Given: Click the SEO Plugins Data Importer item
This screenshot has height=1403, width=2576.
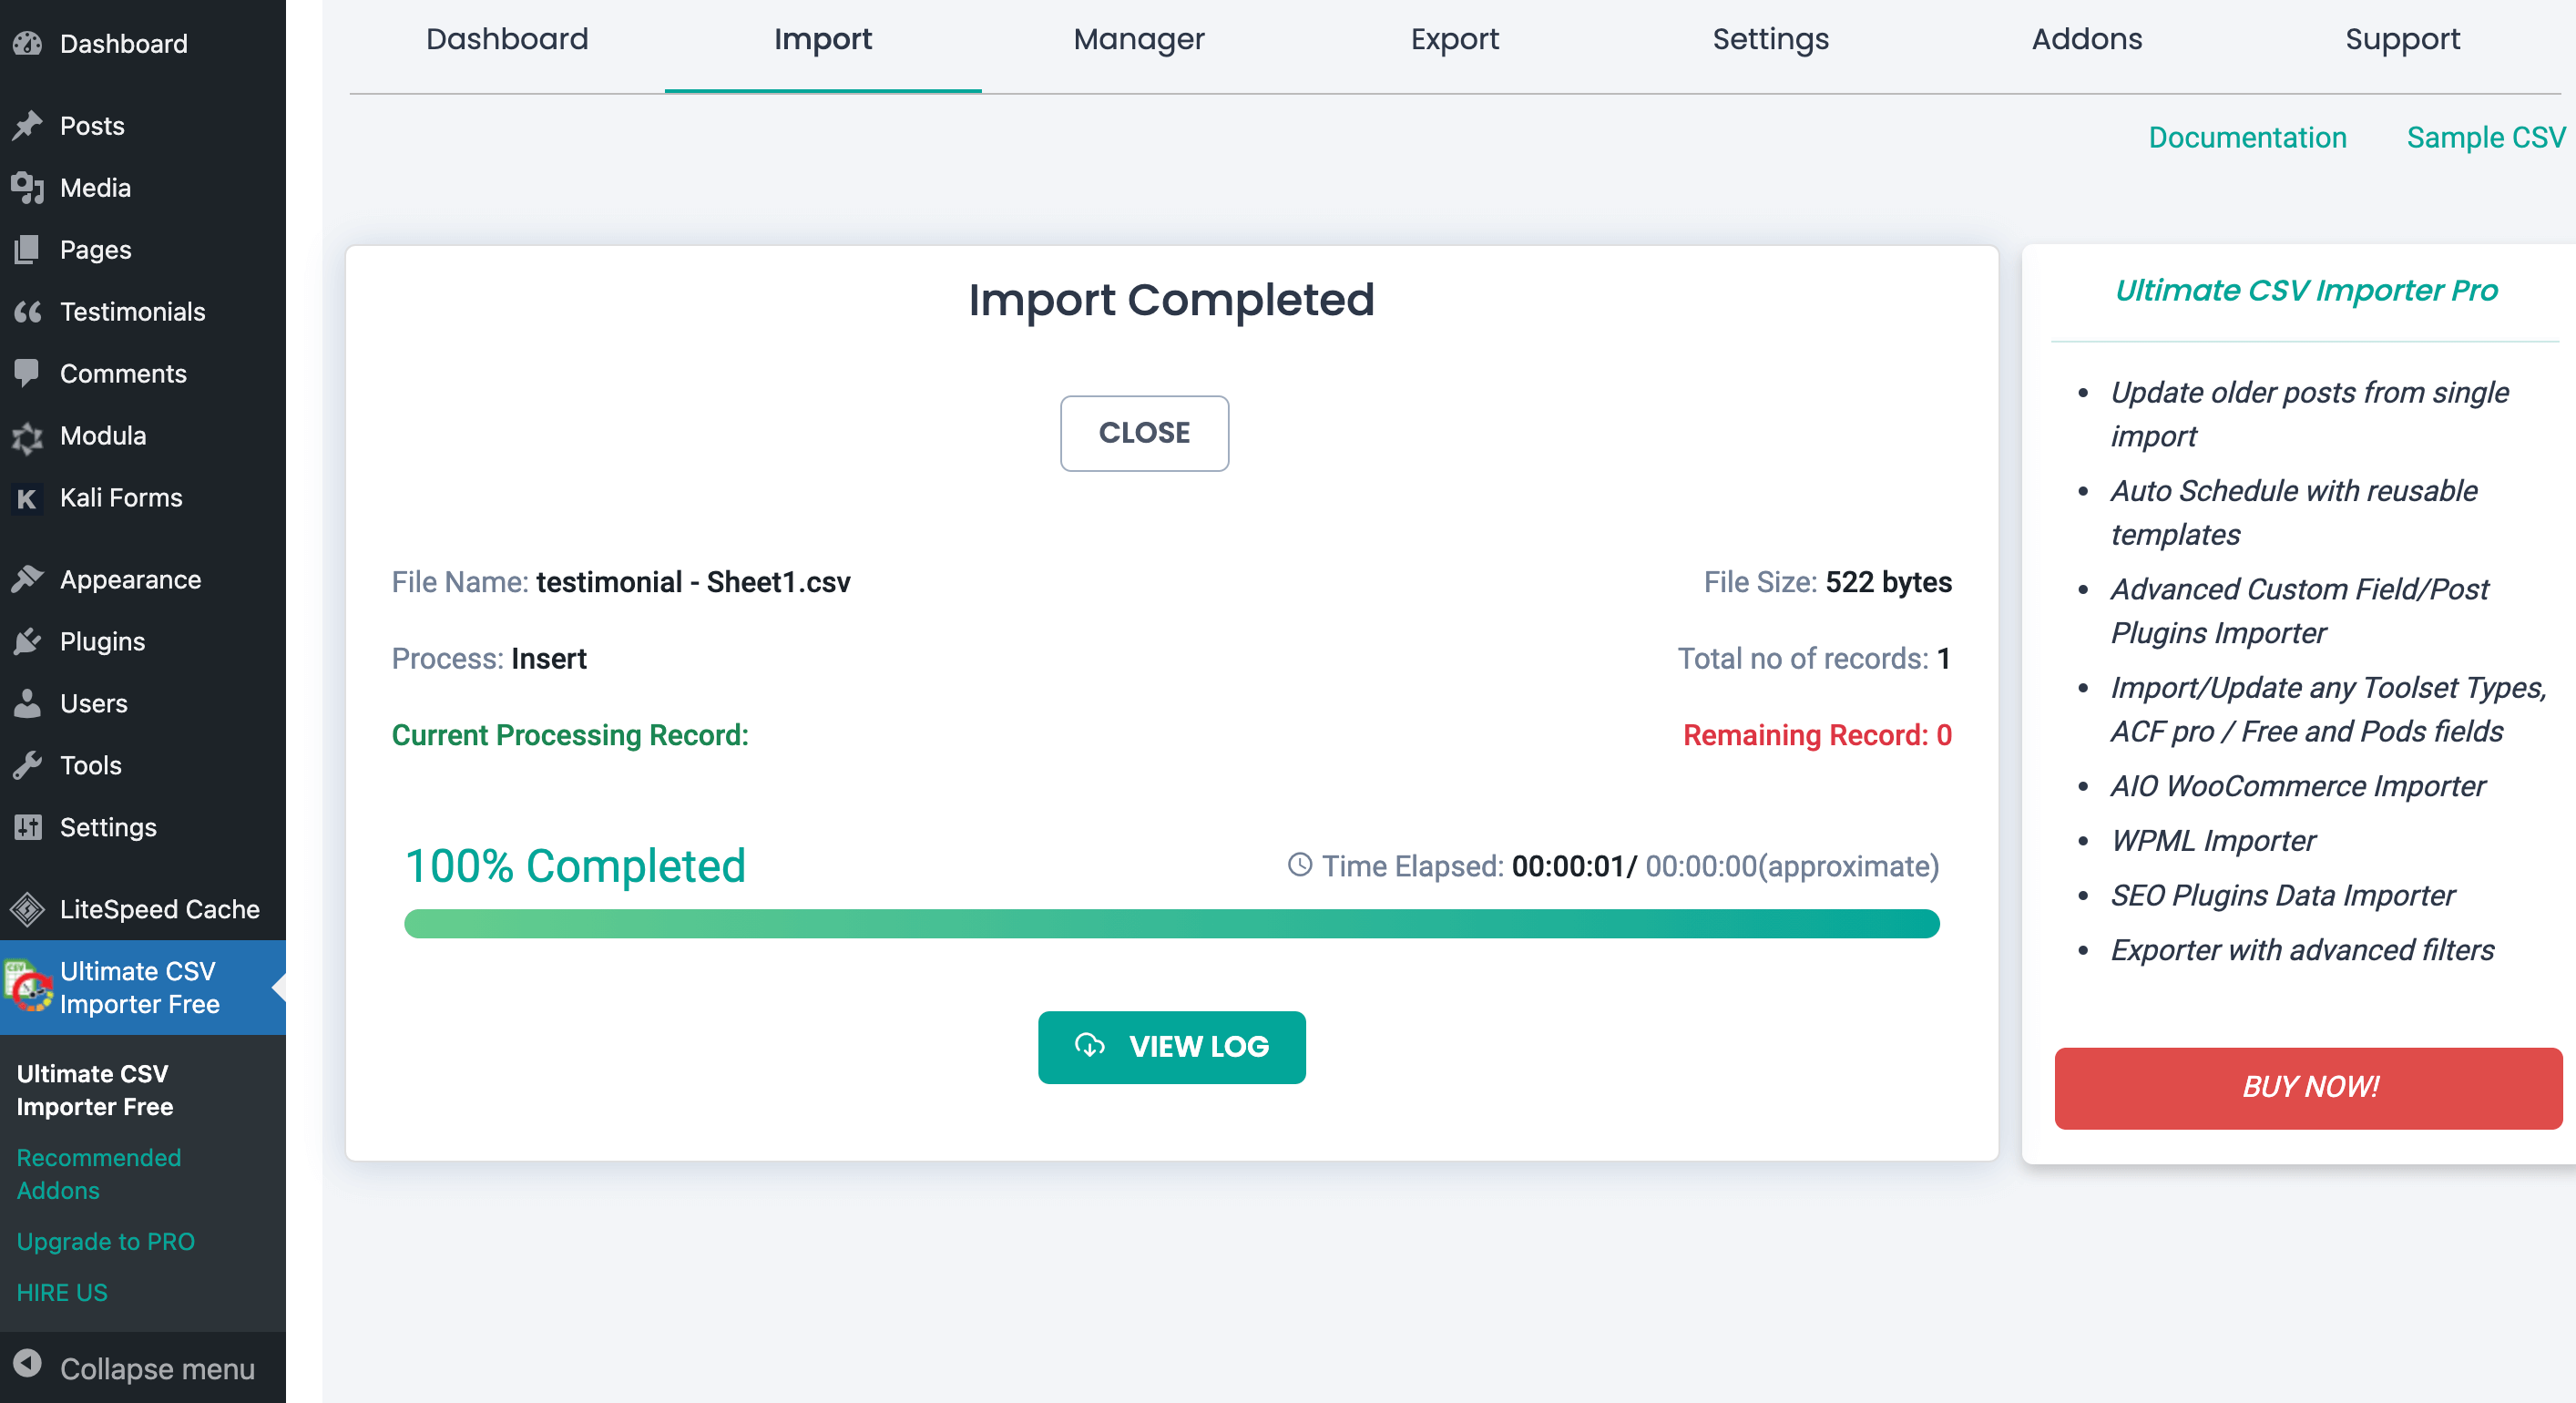Looking at the screenshot, I should coord(2282,895).
